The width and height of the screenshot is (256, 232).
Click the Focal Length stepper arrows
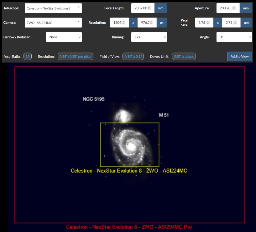coord(149,8)
